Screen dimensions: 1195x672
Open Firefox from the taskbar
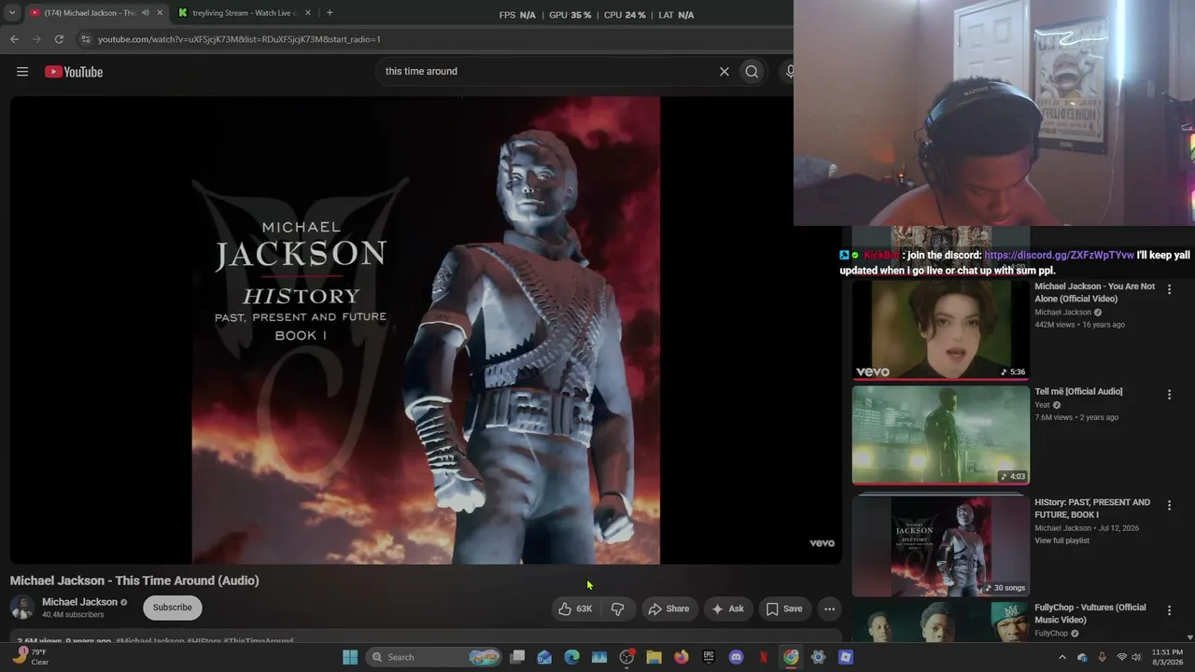[682, 657]
